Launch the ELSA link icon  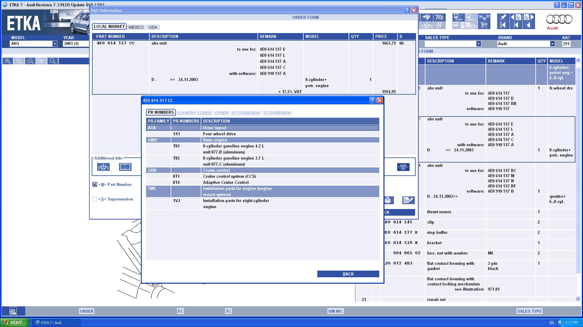point(459,17)
